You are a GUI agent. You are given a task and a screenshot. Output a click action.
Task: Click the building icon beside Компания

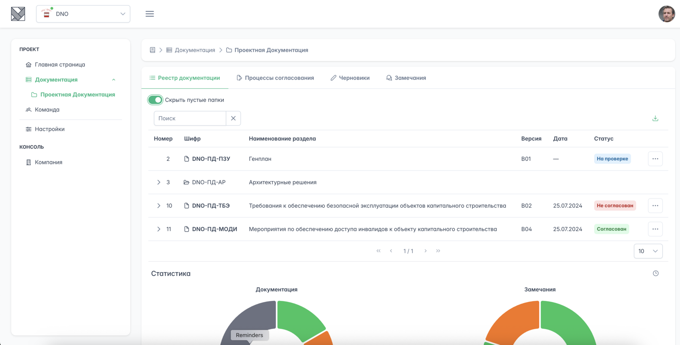[x=28, y=162]
